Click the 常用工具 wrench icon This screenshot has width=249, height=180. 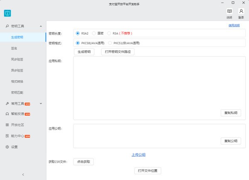(7, 103)
